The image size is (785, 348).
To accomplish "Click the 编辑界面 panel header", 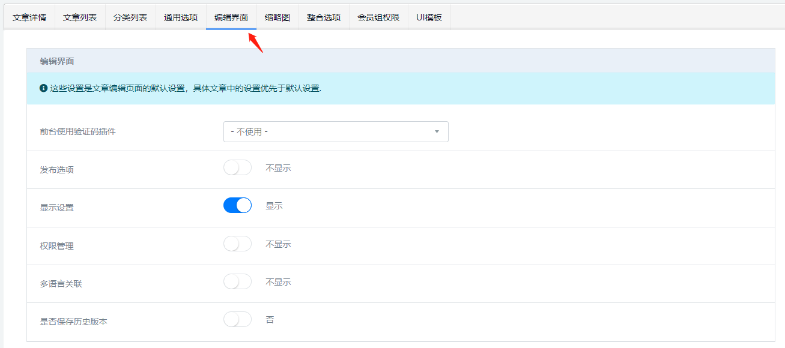I will coord(57,61).
